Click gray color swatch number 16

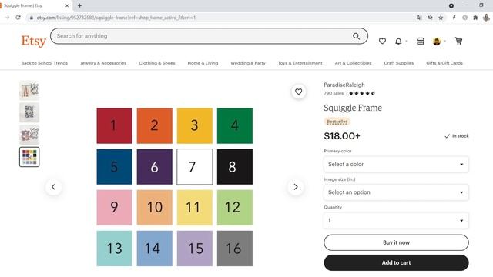point(235,249)
